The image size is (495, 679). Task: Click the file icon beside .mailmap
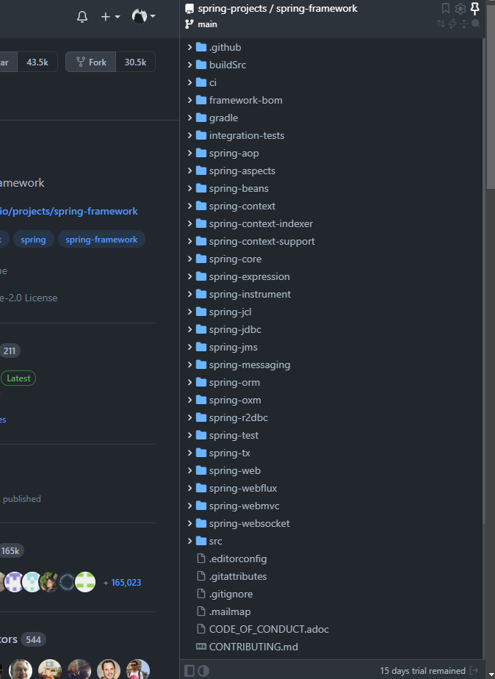201,611
